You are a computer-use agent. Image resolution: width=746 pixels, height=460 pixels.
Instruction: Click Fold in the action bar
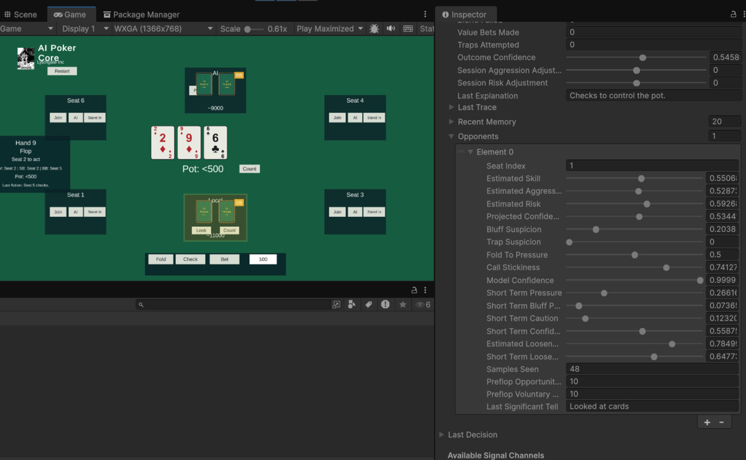161,259
